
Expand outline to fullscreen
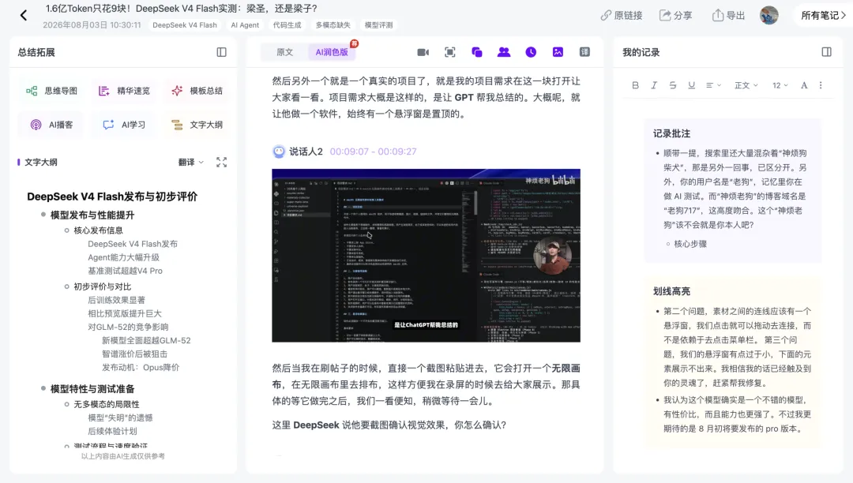221,162
